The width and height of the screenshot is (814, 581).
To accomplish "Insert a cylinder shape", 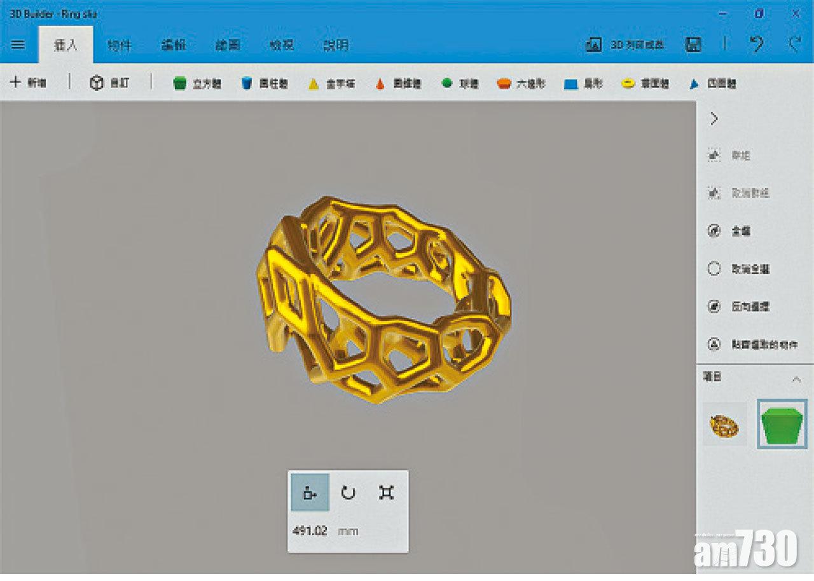I will click(x=265, y=84).
